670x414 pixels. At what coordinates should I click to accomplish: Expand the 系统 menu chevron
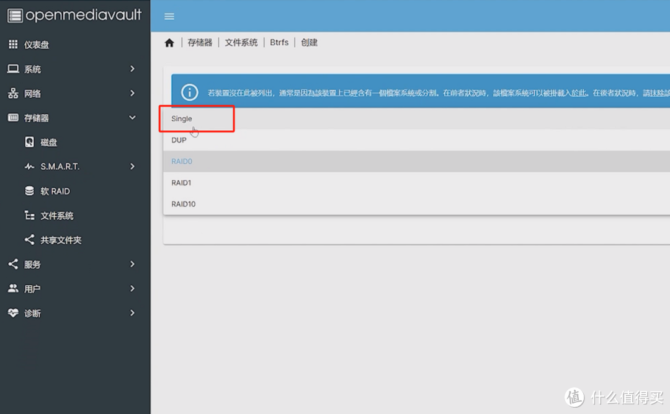pyautogui.click(x=133, y=69)
